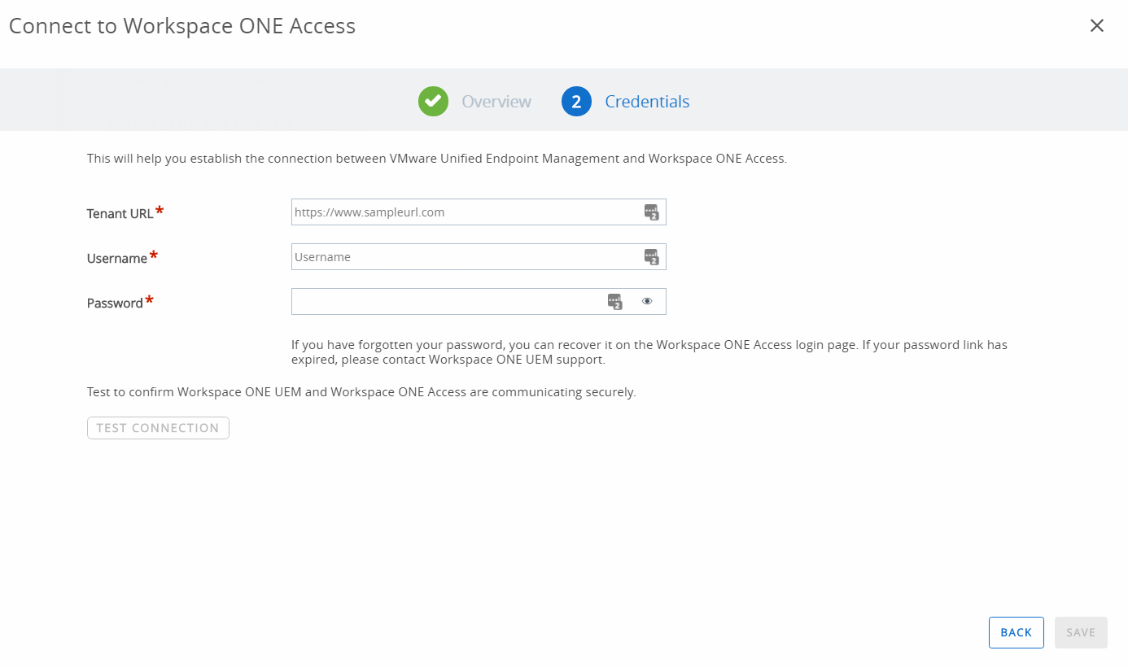Image resolution: width=1128 pixels, height=668 pixels.
Task: Open password manager icon in Username field
Action: pos(651,257)
